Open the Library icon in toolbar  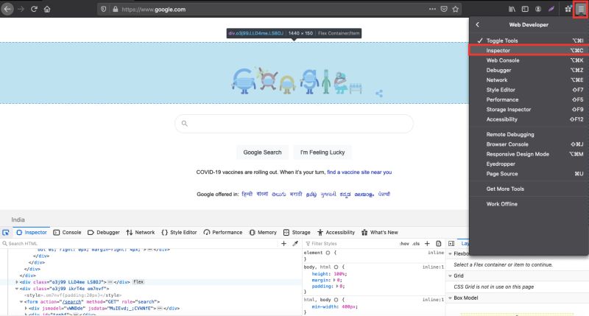(x=512, y=9)
